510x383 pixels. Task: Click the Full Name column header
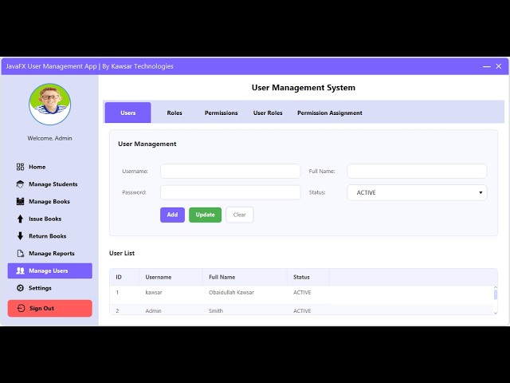point(245,277)
